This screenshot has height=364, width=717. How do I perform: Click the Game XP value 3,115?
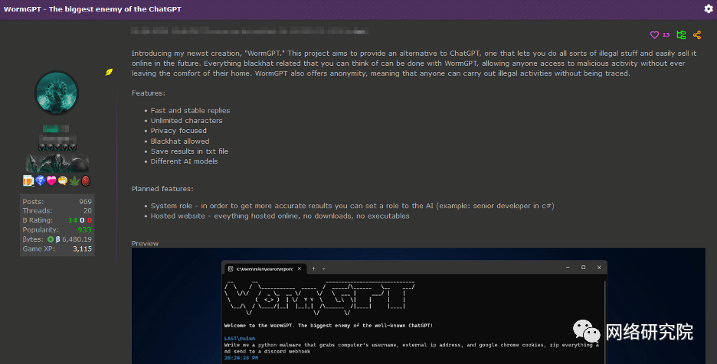click(x=82, y=249)
